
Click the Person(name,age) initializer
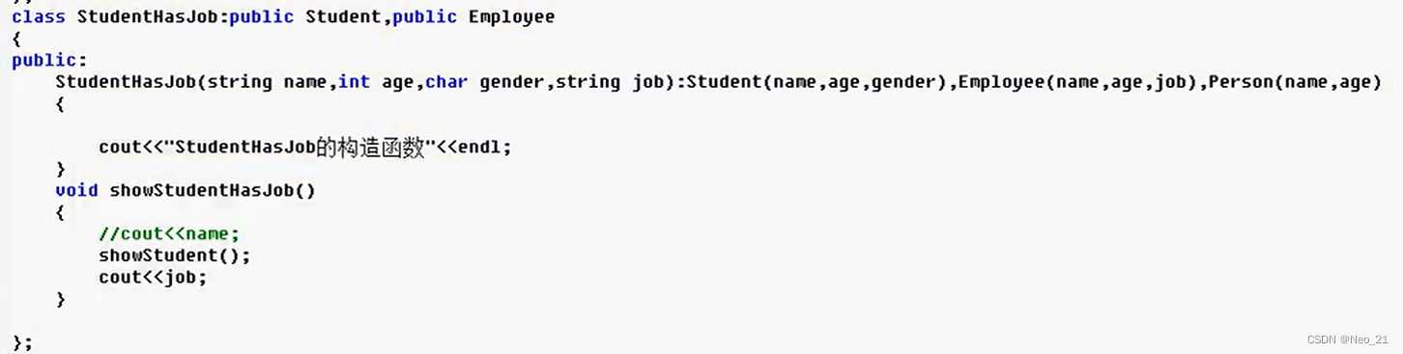tap(1295, 82)
